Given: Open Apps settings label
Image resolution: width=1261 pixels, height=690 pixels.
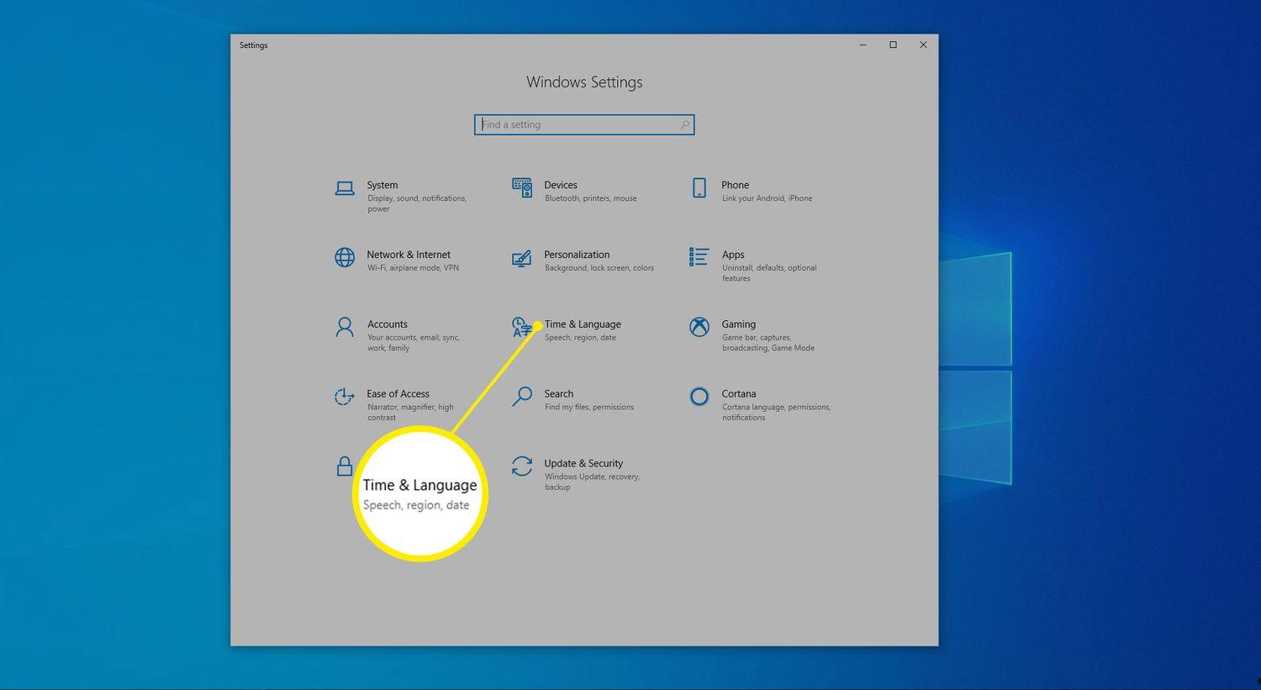Looking at the screenshot, I should point(733,255).
